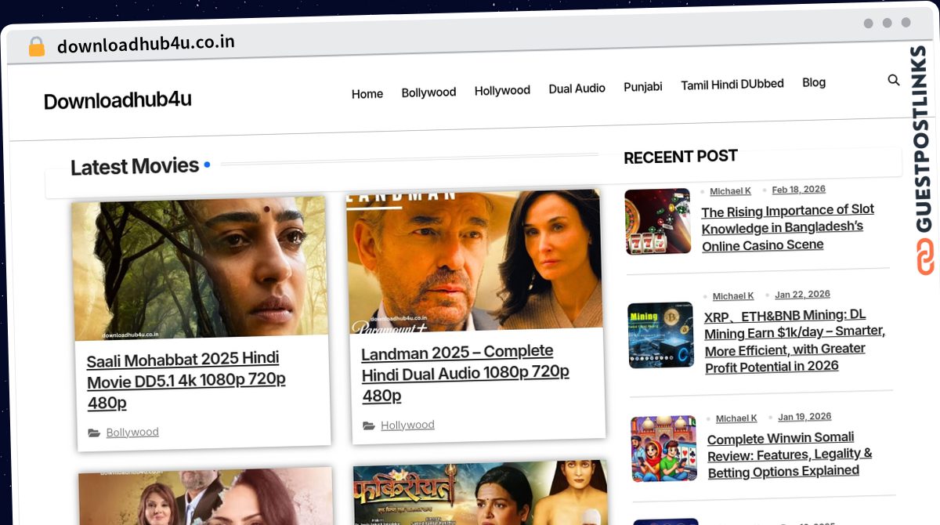Open the search magnifier icon
Viewport: 940px width, 525px height.
(894, 80)
